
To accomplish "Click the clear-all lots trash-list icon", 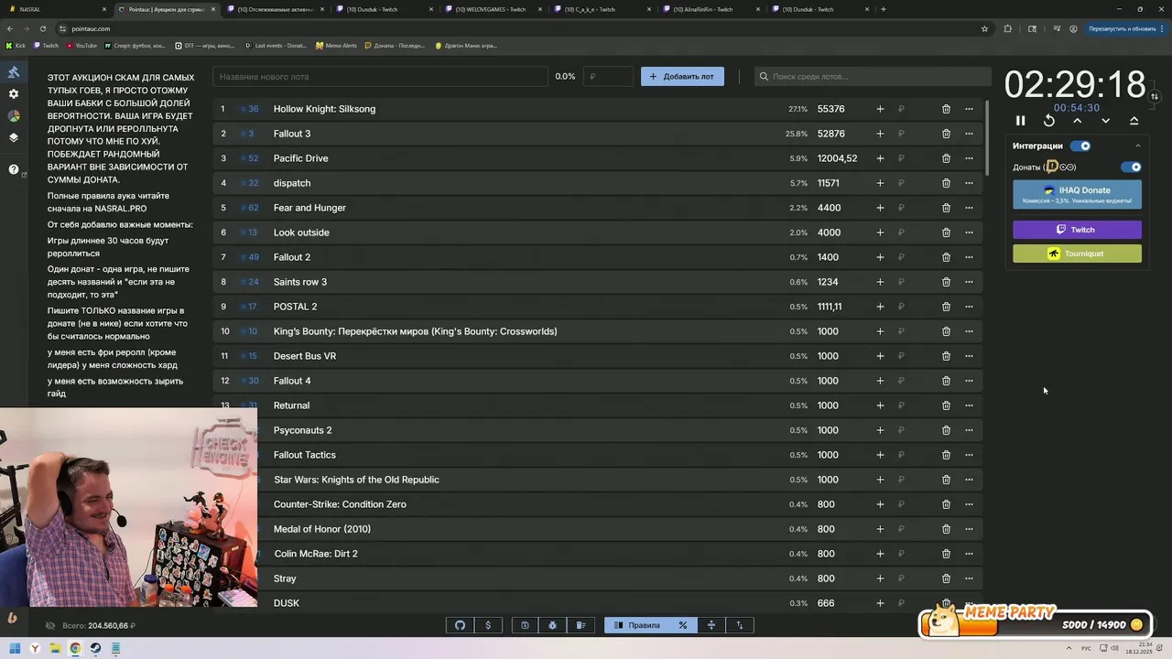I will tap(581, 625).
